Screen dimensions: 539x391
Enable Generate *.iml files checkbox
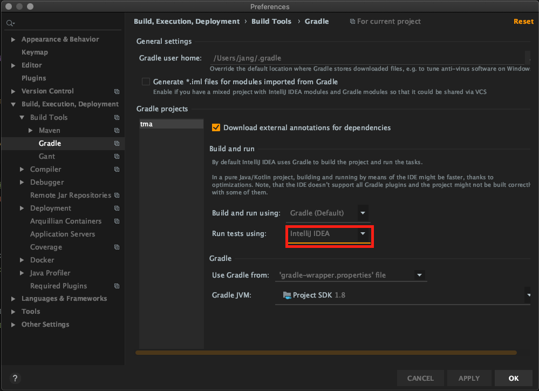(x=146, y=82)
